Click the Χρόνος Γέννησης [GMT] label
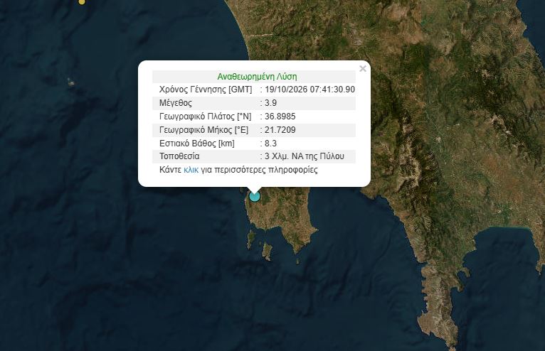 coord(206,90)
